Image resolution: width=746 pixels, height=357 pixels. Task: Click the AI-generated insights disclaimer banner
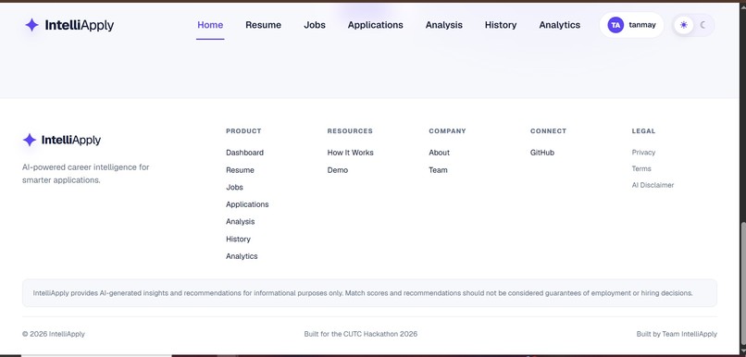(x=369, y=293)
